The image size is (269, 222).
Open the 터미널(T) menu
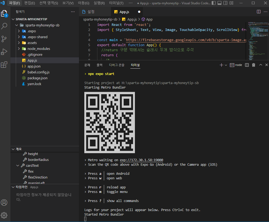tap(116, 3)
